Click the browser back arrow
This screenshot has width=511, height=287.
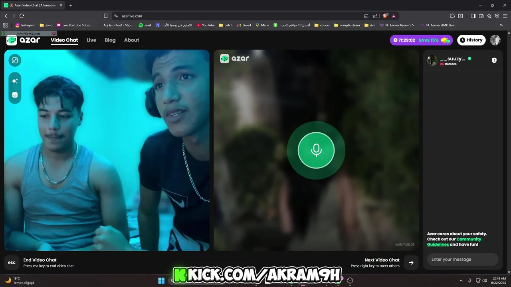pyautogui.click(x=6, y=16)
